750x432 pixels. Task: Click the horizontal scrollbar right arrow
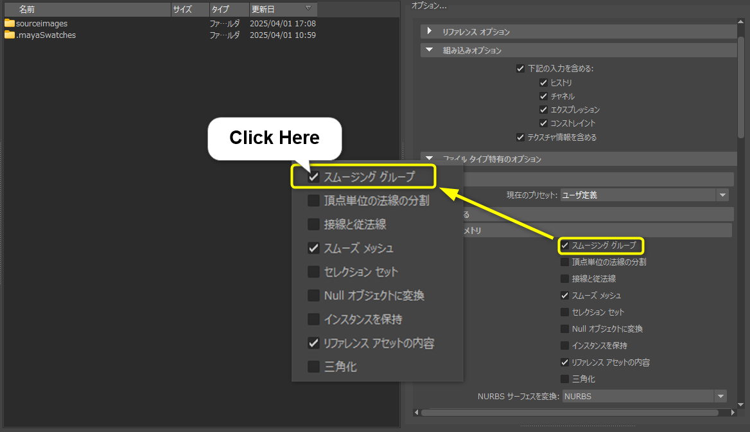pos(733,412)
